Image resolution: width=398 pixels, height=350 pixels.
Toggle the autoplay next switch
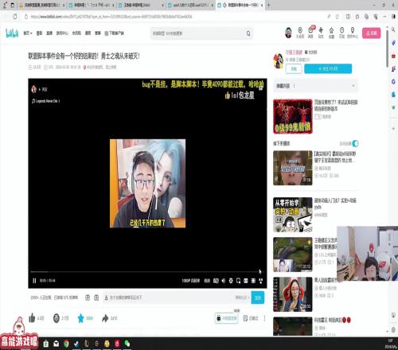tap(355, 143)
